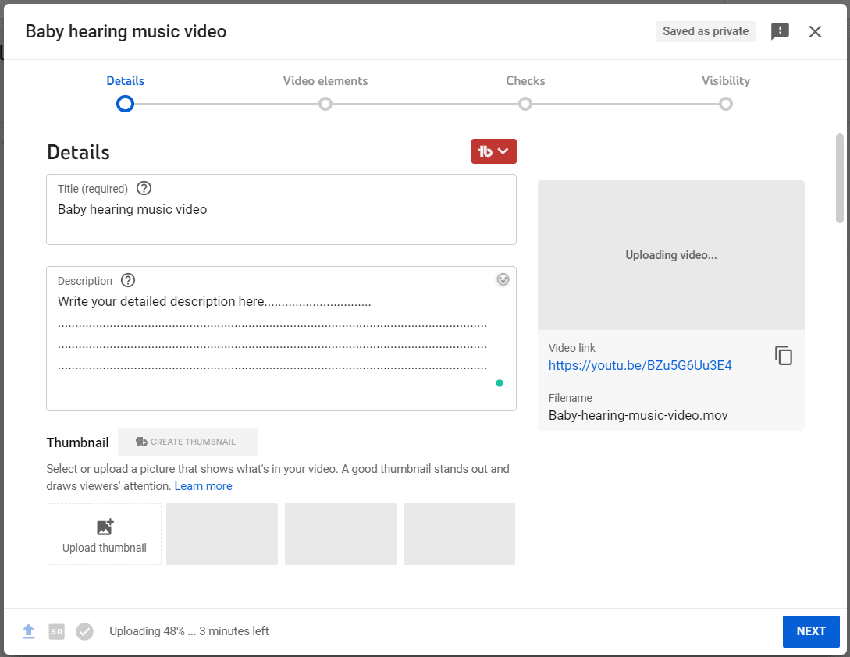Expand the red TubeBuddy dropdown menu
The image size is (850, 657).
click(x=493, y=151)
